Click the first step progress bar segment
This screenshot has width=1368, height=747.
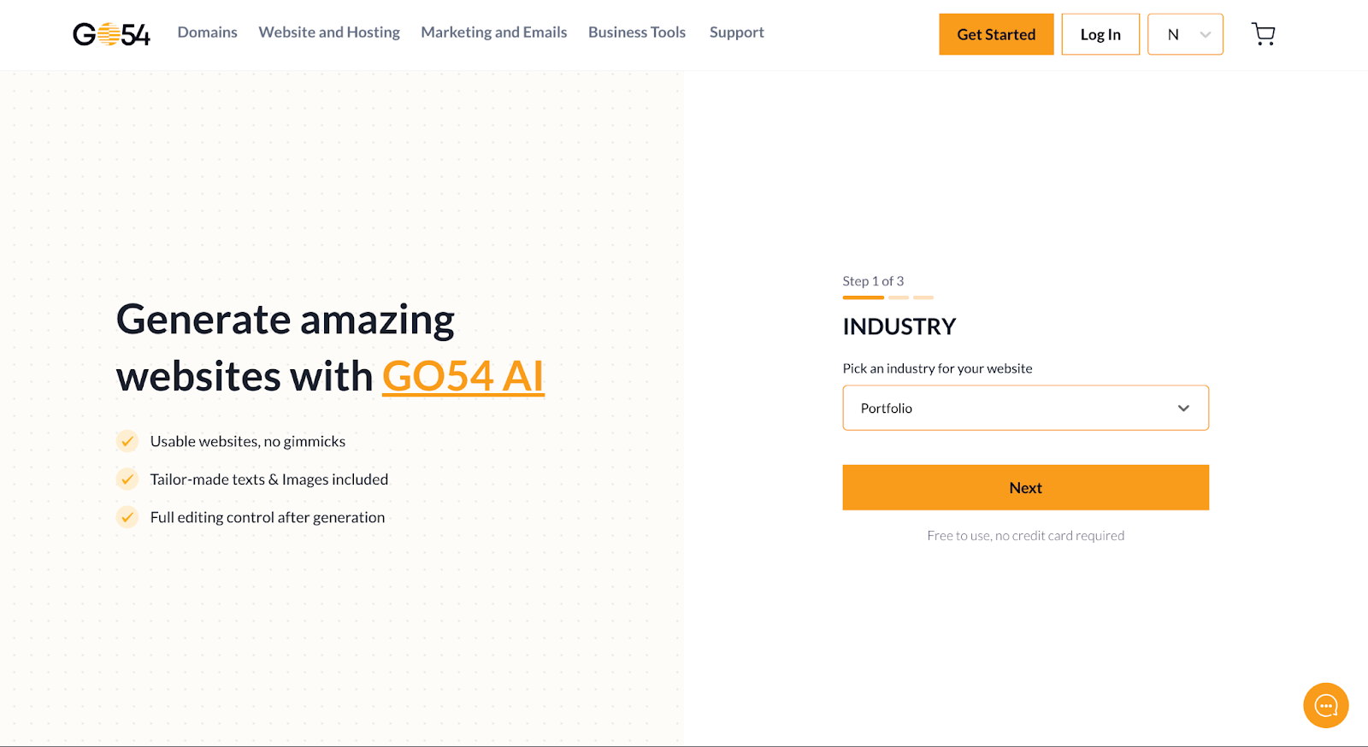(x=863, y=297)
